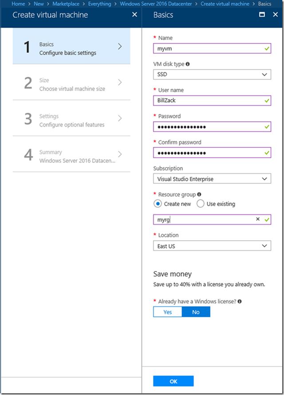Viewport: 284px width, 395px height.
Task: Select the Use existing radio button
Action: coord(200,204)
